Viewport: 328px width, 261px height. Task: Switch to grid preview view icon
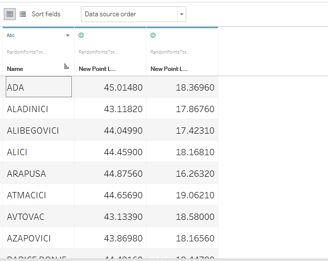pos(10,14)
